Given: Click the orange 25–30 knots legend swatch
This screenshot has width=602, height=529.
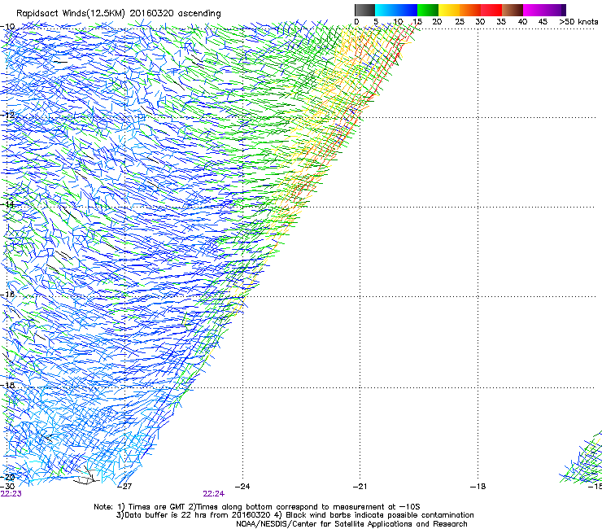Looking at the screenshot, I should pos(470,10).
